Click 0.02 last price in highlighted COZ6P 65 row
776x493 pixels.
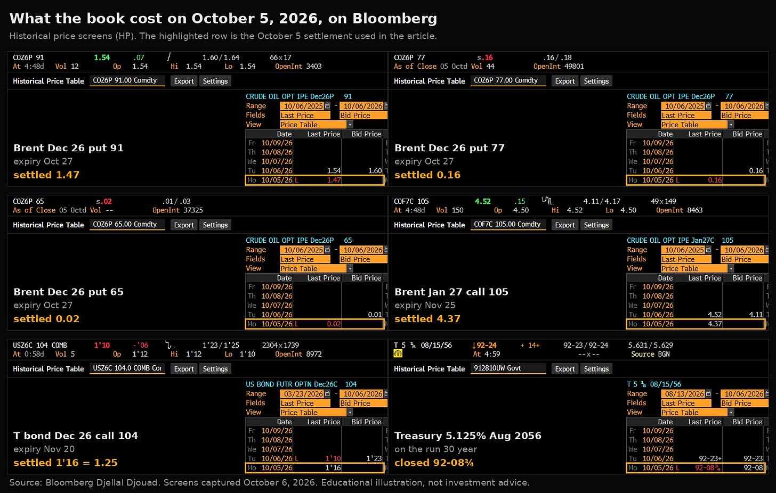click(x=334, y=324)
